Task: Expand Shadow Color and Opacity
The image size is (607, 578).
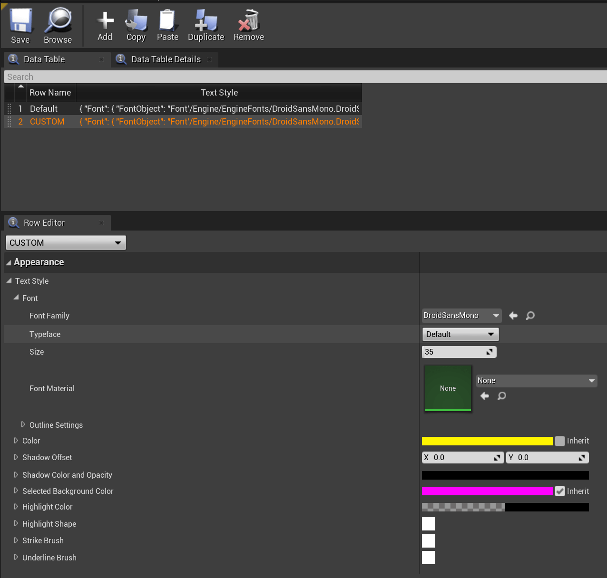Action: (x=16, y=475)
